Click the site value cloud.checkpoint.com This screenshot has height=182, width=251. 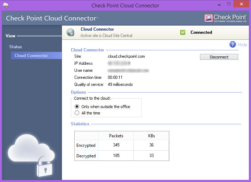pos(126,56)
